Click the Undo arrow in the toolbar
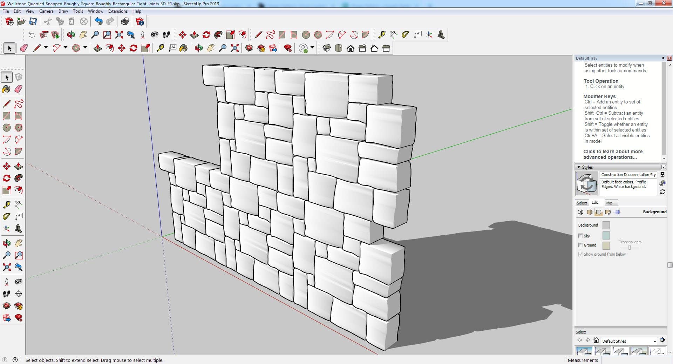 tap(98, 22)
